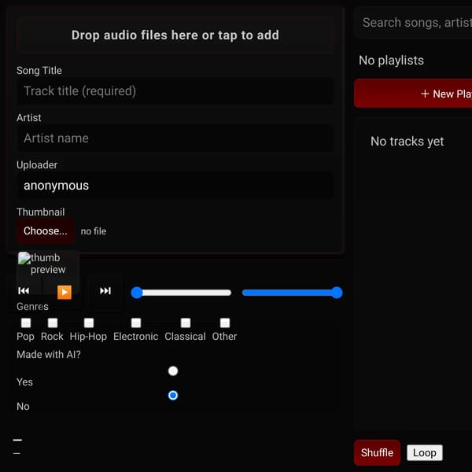Click the 'no file' label
472x472 pixels.
click(x=94, y=231)
